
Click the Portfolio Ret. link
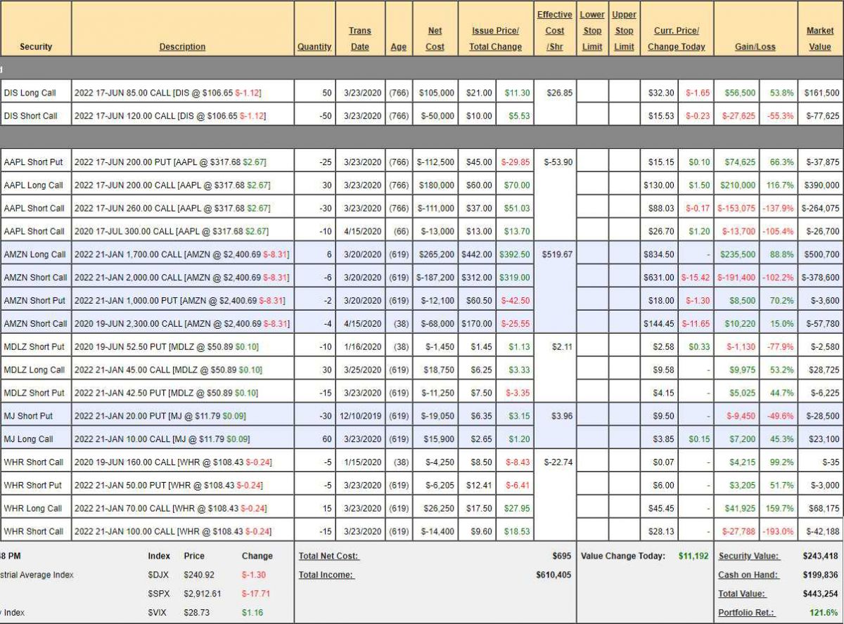(x=747, y=612)
